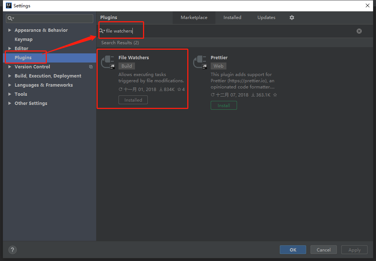Click the Install button for Prettier
The image size is (376, 261).
pyautogui.click(x=224, y=105)
